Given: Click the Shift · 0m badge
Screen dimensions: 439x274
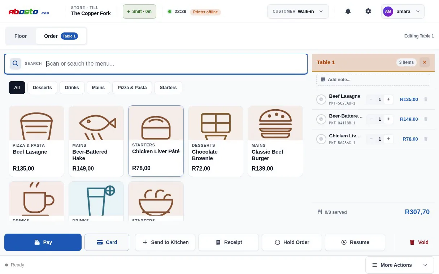Looking at the screenshot, I should [139, 12].
